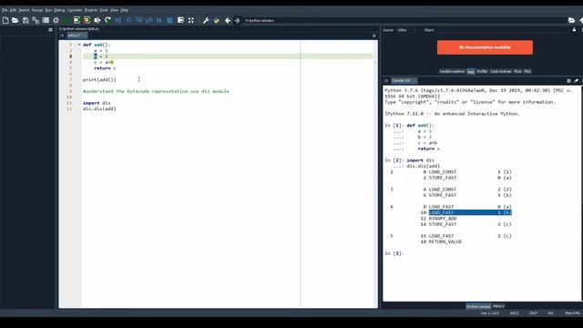
Task: Click the In [3]: console prompt
Action: tap(394, 253)
